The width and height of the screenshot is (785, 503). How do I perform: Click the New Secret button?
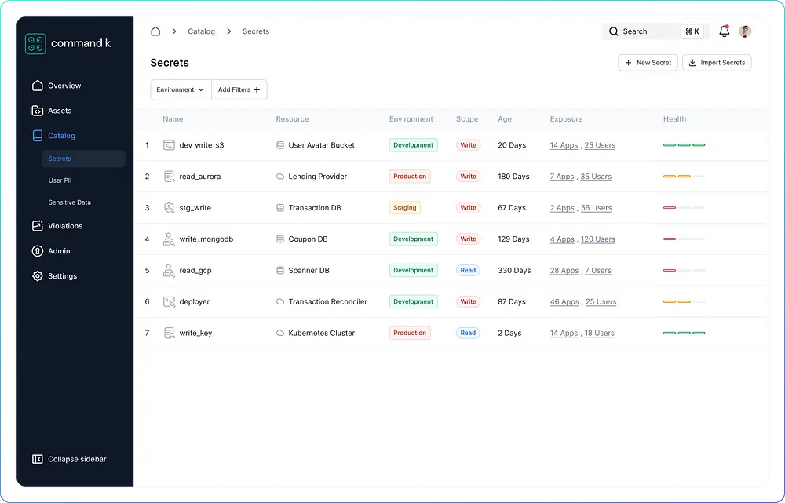tap(648, 63)
